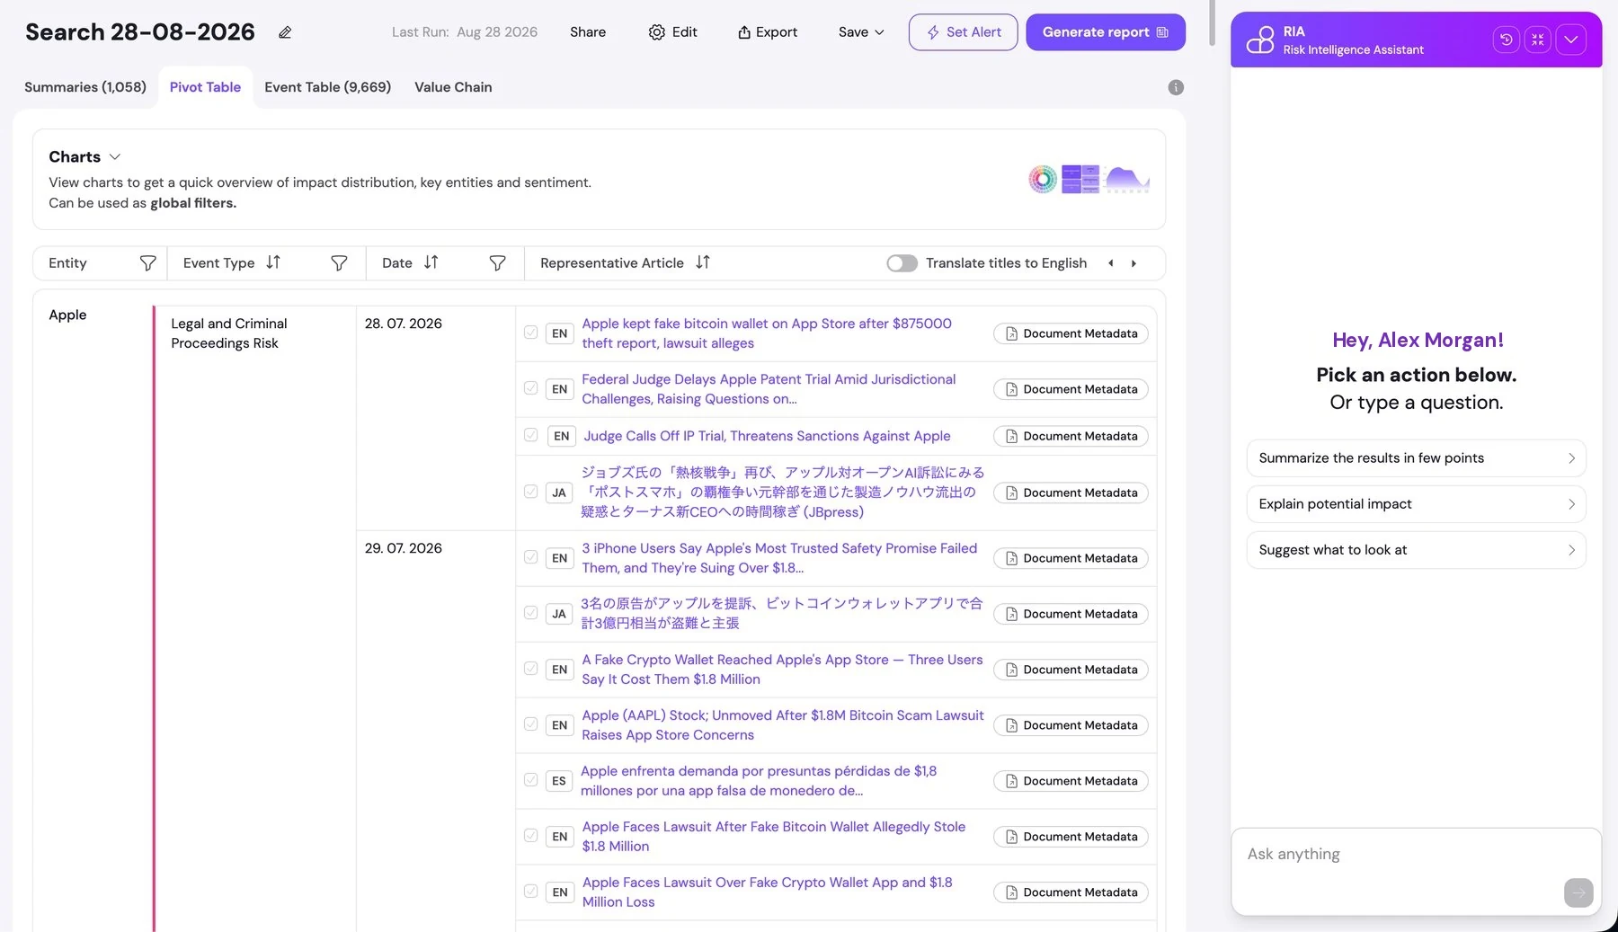Click the left column scroll arrow
Screen dimensions: 1618x932
tap(1111, 263)
